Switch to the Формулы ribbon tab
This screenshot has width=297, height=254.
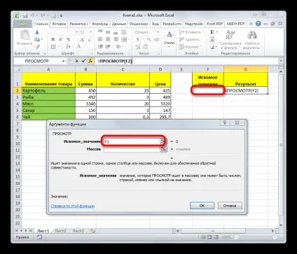click(x=100, y=24)
